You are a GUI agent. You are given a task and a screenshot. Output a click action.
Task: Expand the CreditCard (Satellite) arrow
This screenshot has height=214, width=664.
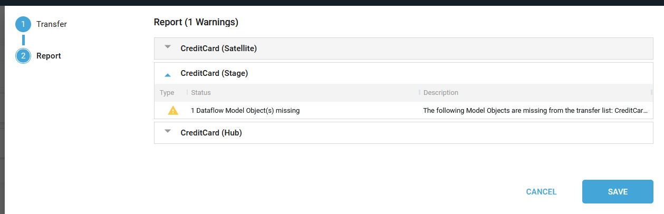click(x=168, y=47)
